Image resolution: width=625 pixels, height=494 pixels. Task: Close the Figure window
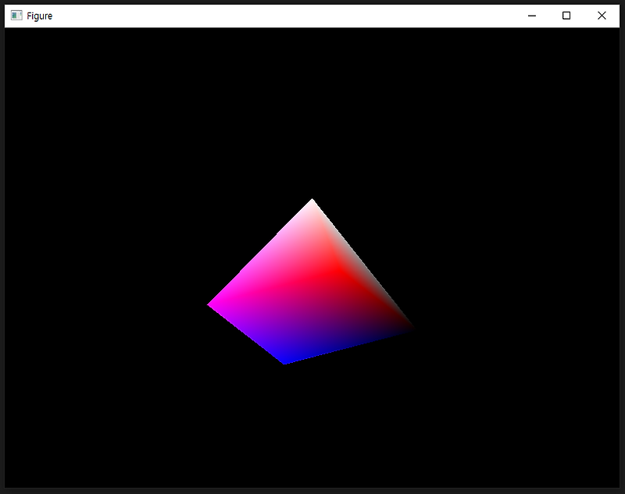[x=602, y=15]
